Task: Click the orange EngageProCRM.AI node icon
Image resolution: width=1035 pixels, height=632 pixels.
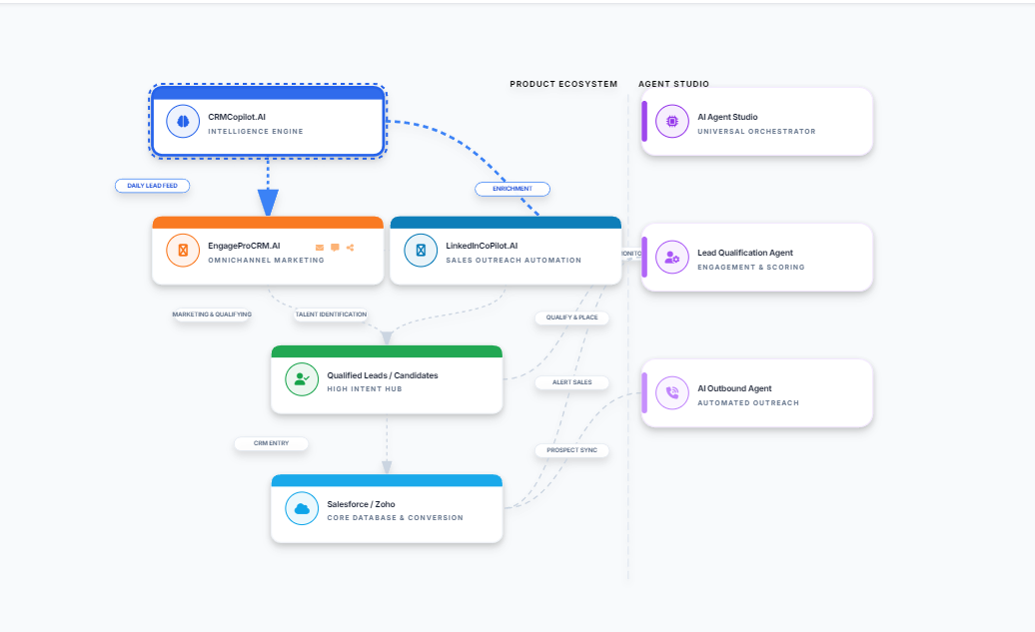Action: [183, 250]
